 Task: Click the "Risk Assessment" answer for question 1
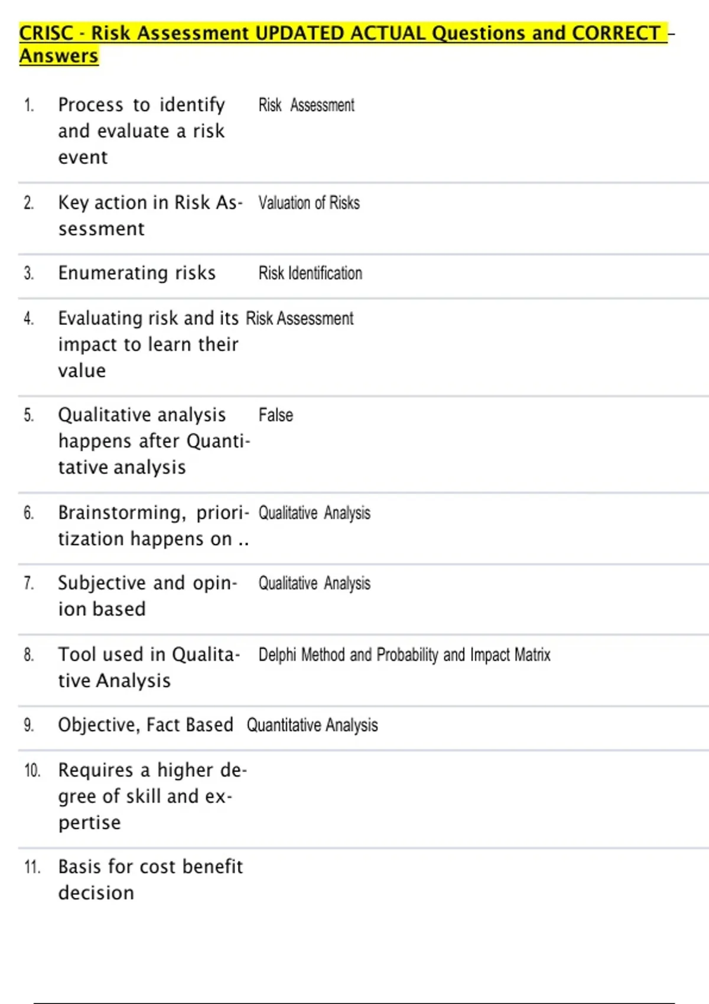[306, 105]
